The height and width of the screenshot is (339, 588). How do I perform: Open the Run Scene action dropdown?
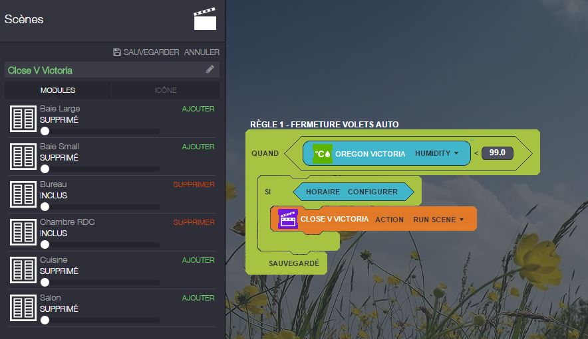(438, 219)
